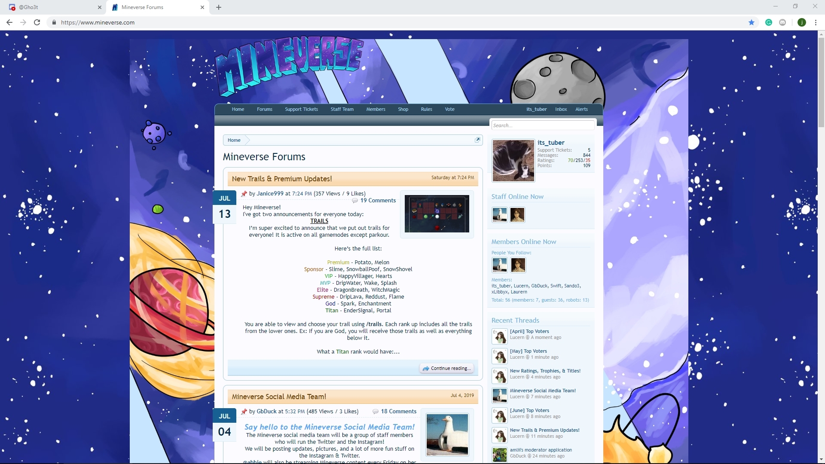Click the Staff Online Now heading
825x464 pixels.
[x=517, y=196]
